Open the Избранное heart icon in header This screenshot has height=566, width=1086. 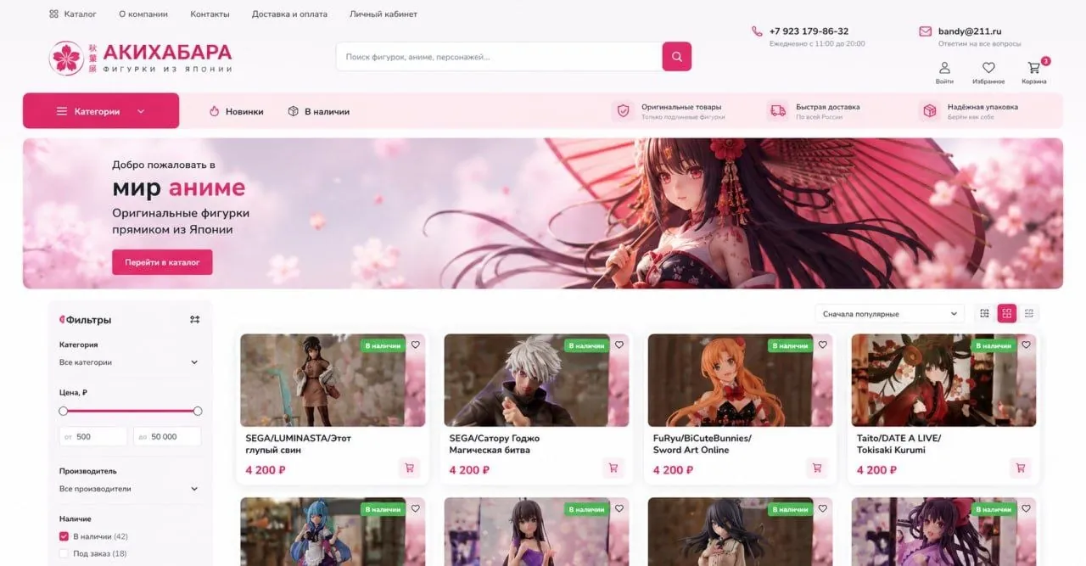988,68
